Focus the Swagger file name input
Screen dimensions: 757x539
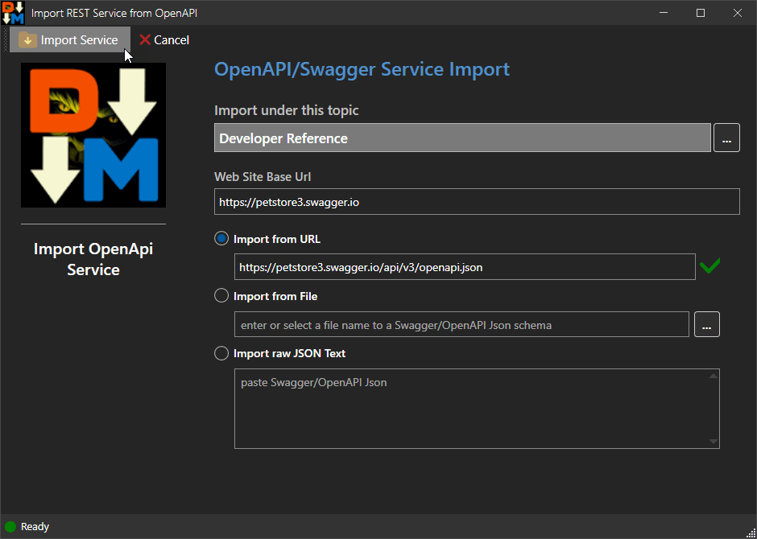tap(461, 324)
